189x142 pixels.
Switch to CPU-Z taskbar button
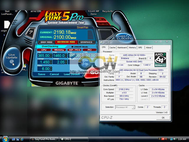[x=74, y=139]
